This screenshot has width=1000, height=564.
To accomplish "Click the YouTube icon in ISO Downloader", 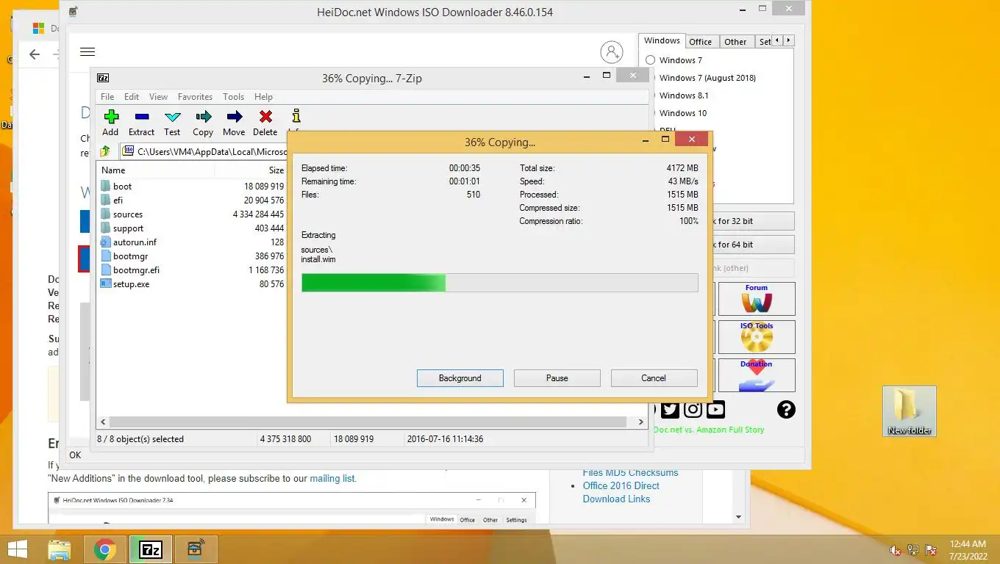I will (715, 410).
